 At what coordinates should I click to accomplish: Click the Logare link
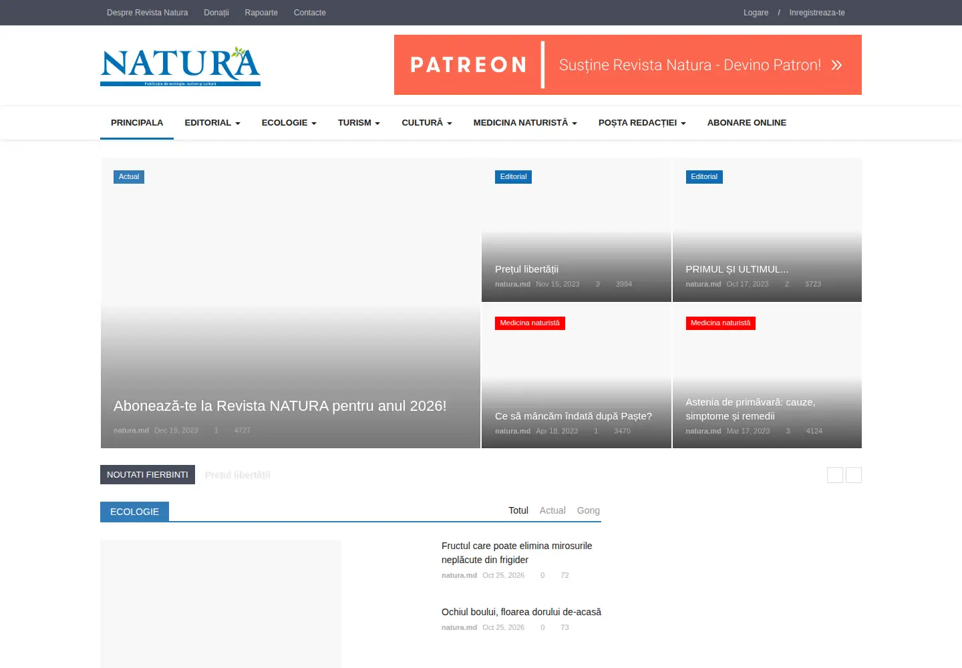(x=756, y=13)
